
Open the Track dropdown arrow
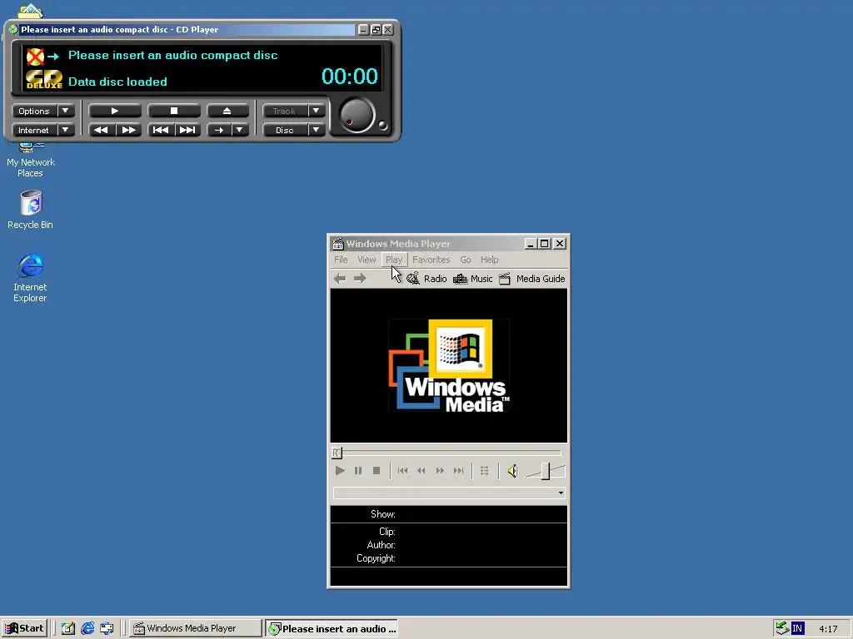click(316, 111)
